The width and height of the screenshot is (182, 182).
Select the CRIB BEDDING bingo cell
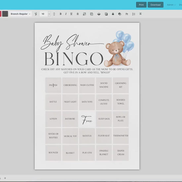coord(70,85)
